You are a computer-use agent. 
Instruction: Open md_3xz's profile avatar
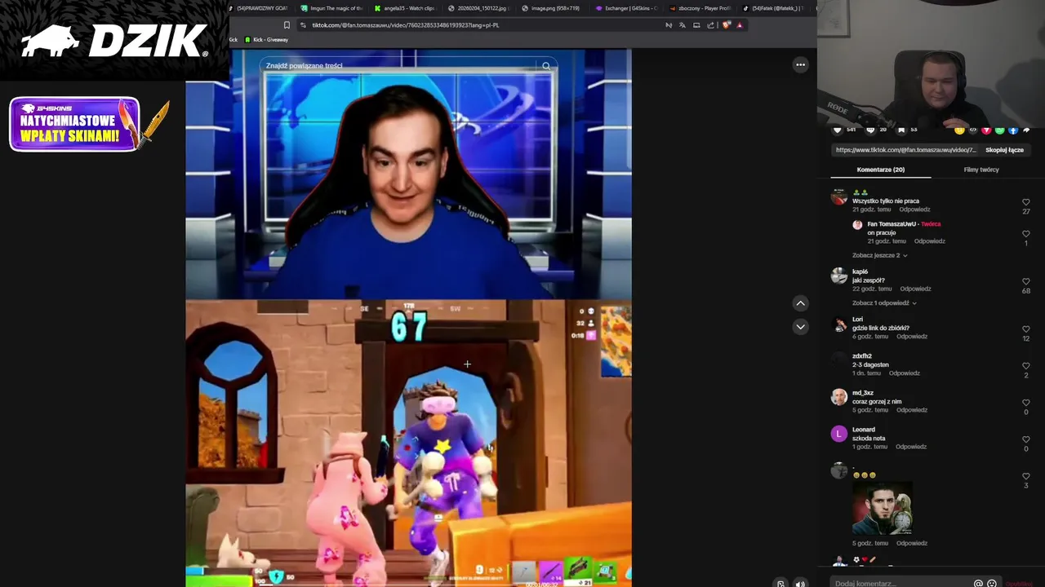pyautogui.click(x=839, y=397)
